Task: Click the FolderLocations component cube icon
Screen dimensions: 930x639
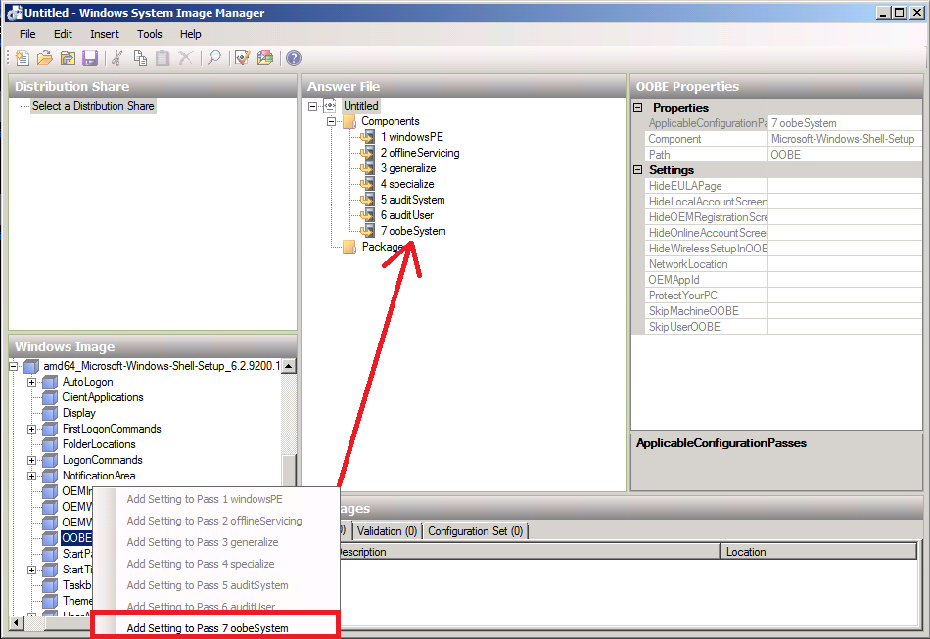Action: pos(50,444)
